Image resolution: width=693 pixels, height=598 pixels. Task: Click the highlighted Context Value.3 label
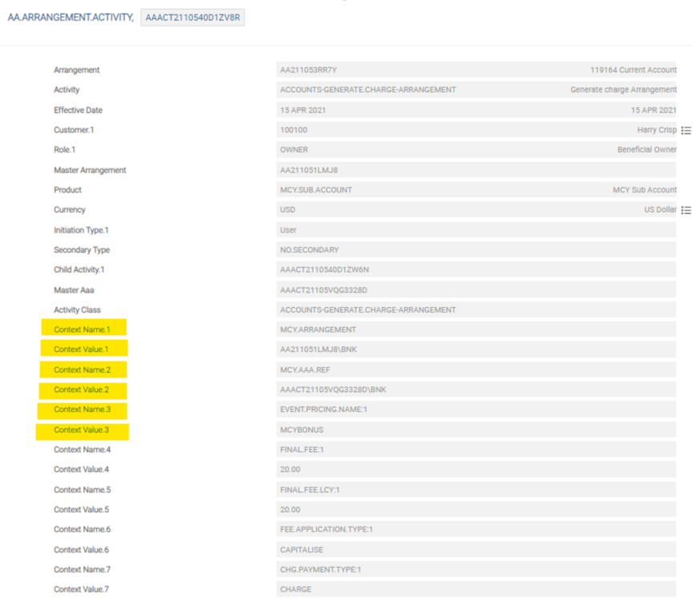(82, 430)
